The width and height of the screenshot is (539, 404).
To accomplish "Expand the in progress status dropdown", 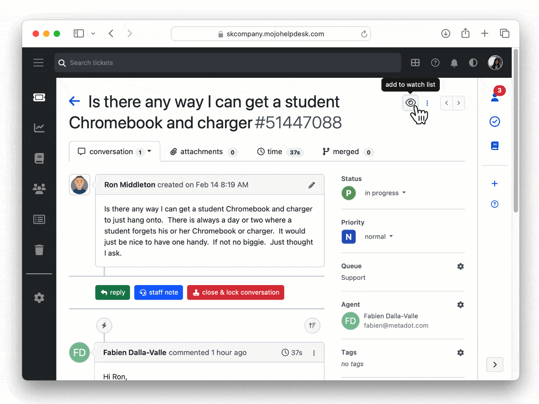I will (385, 193).
